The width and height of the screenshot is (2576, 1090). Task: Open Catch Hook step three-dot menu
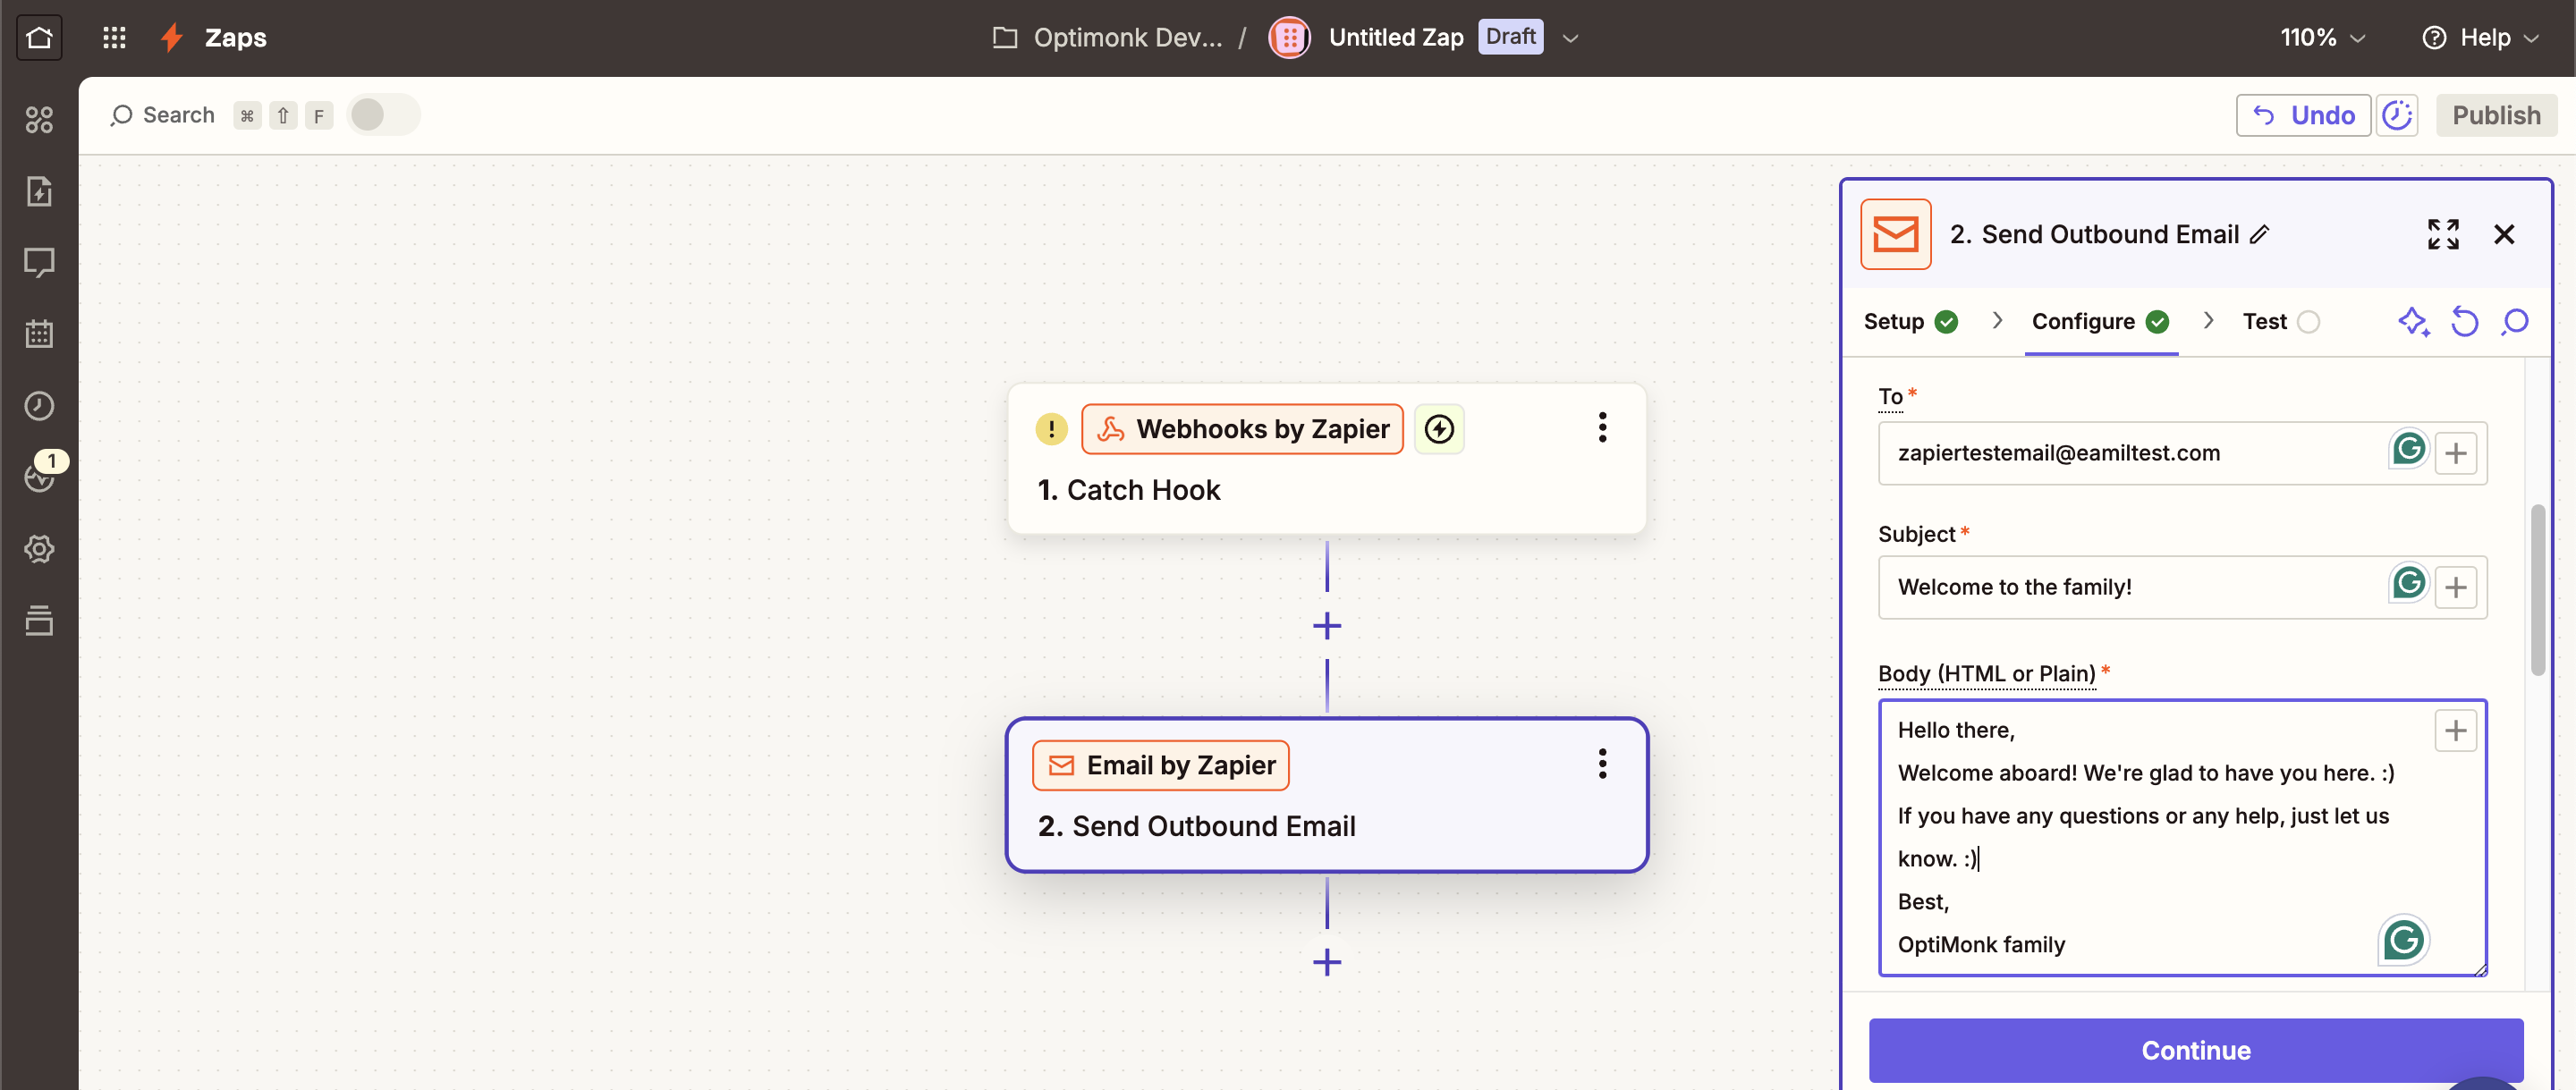1602,428
